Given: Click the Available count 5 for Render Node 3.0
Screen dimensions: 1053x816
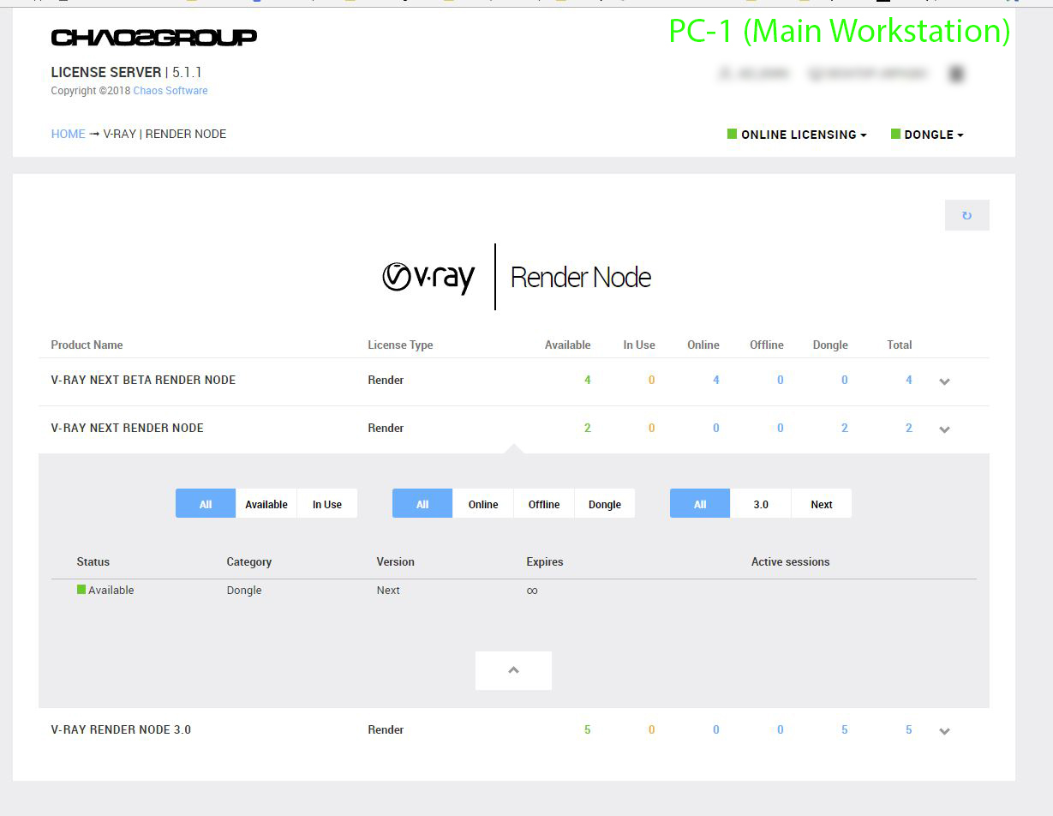Looking at the screenshot, I should pyautogui.click(x=587, y=729).
